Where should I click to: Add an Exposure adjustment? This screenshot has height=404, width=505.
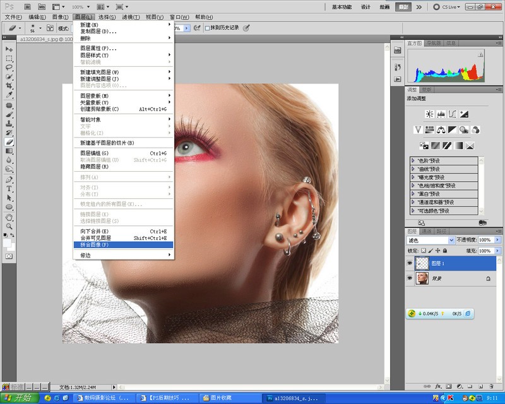tap(464, 114)
